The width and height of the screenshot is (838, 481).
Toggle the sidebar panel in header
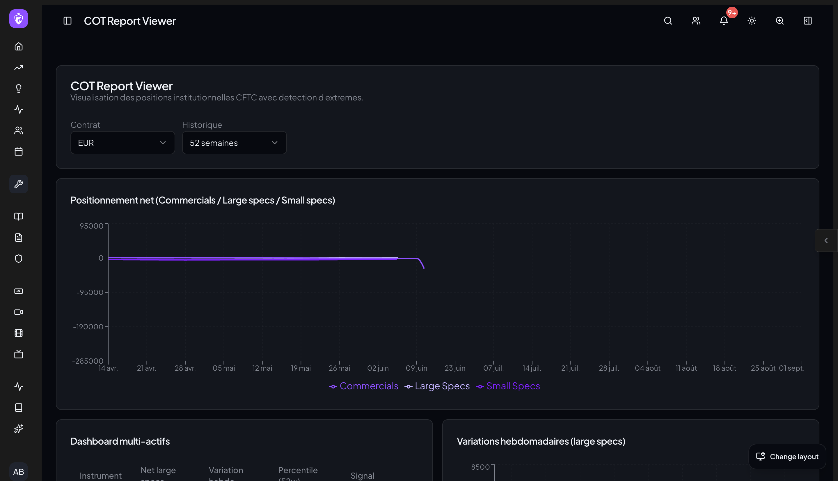point(67,21)
